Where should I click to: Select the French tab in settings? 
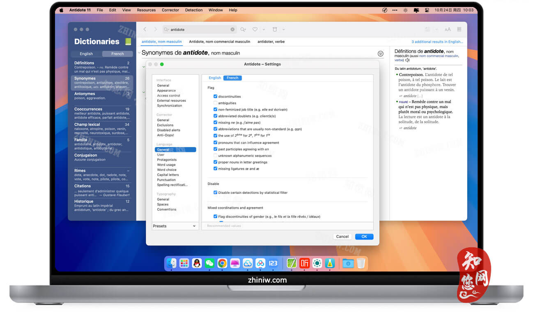(x=232, y=78)
